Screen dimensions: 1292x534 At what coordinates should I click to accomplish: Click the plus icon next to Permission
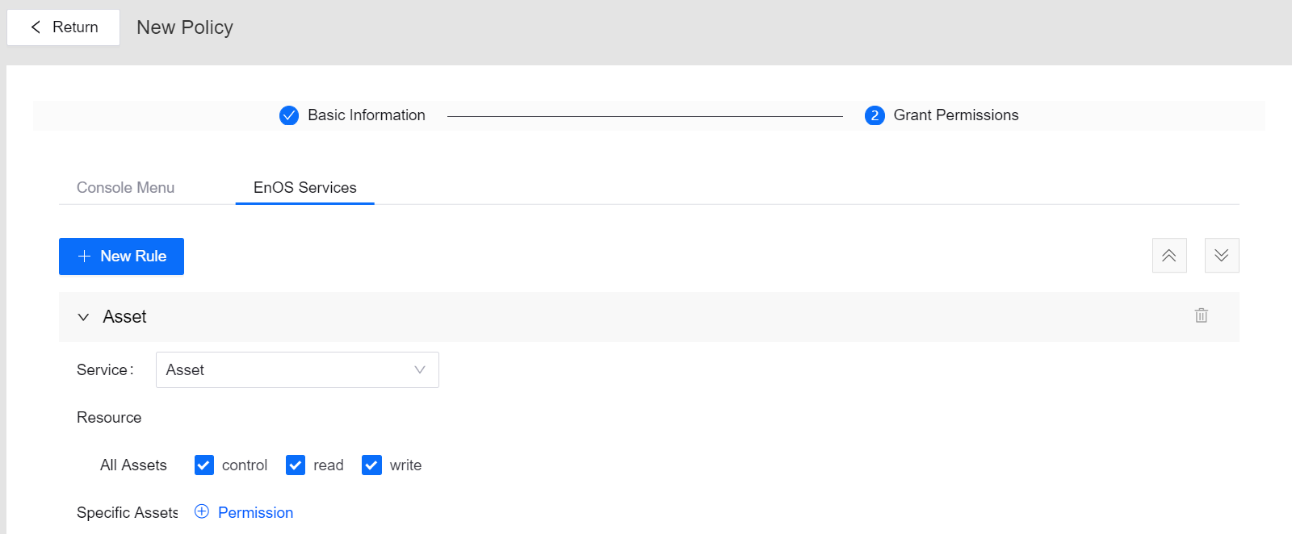point(200,511)
